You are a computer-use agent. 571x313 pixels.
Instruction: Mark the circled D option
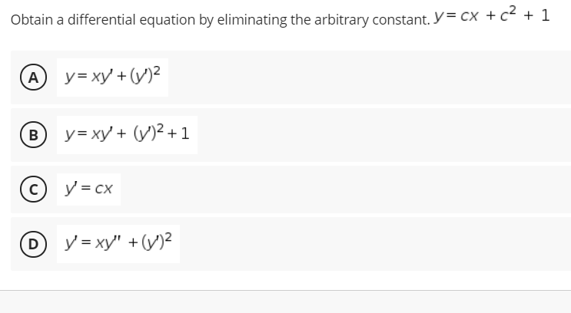33,244
